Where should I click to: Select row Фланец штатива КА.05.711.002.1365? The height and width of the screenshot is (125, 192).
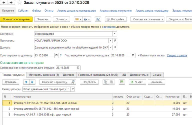(97, 109)
